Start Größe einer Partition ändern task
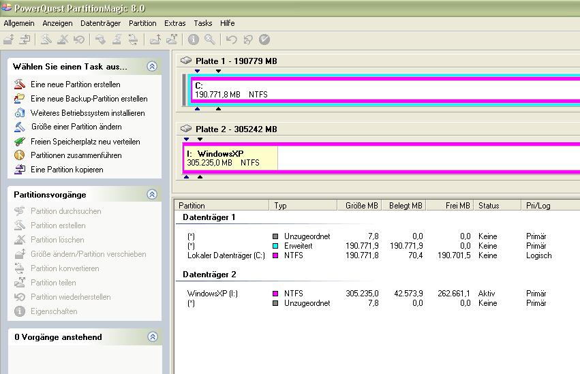This screenshot has width=580, height=374. [x=76, y=127]
